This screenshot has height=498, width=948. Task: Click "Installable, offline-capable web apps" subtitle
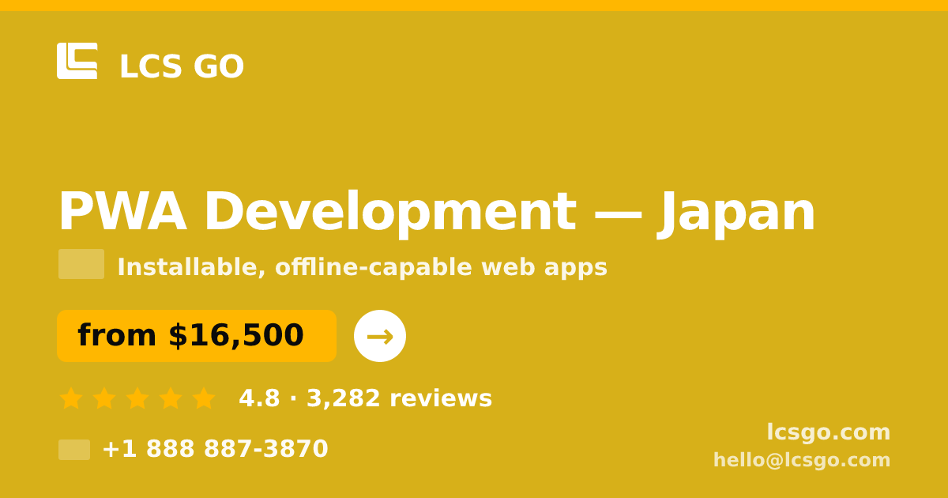[363, 267]
